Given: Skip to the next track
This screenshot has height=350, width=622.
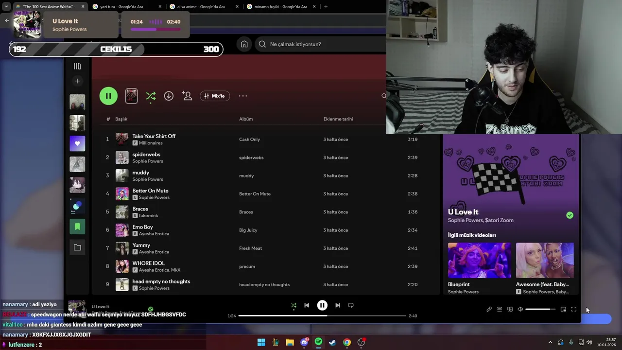Looking at the screenshot, I should coord(338,305).
